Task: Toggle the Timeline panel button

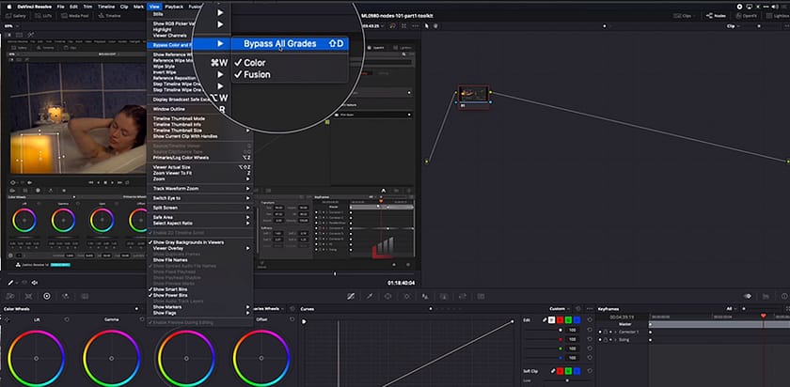Action: 110,16
